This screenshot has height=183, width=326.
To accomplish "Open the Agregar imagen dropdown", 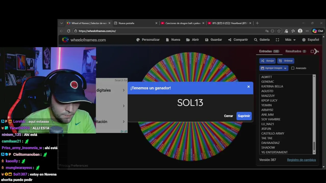I will 274,68.
